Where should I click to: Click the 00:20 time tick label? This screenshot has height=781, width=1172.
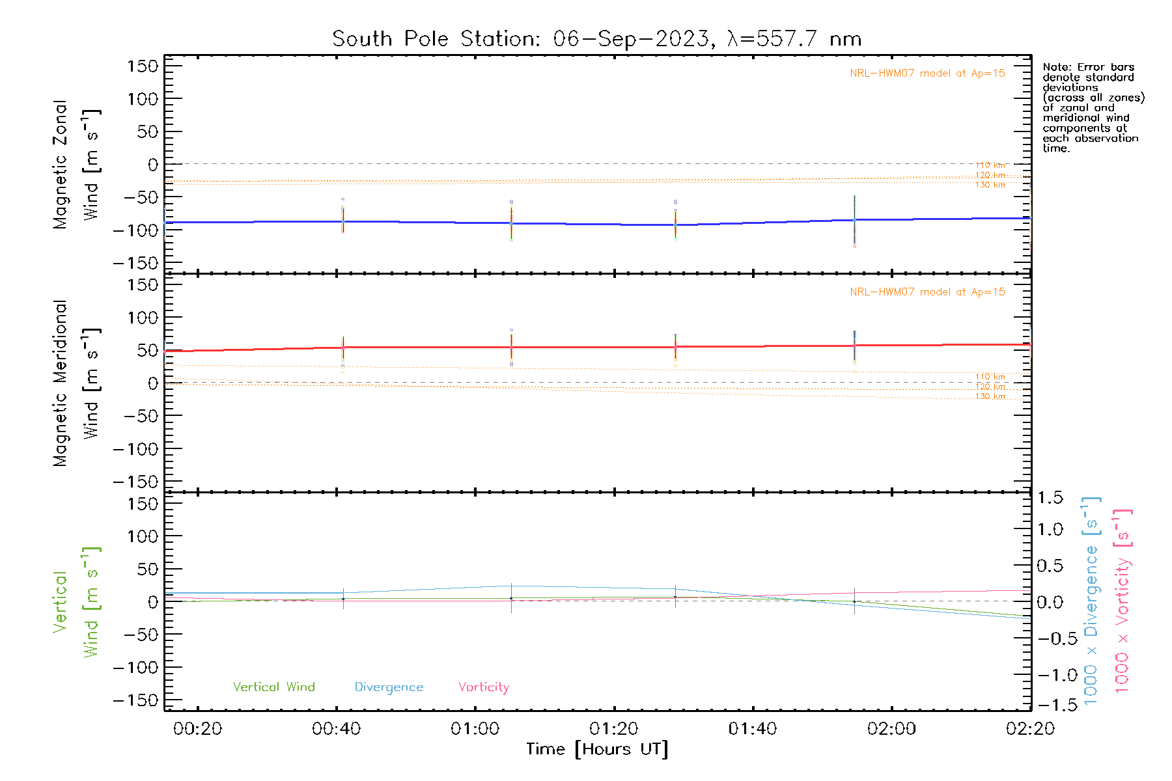(197, 729)
